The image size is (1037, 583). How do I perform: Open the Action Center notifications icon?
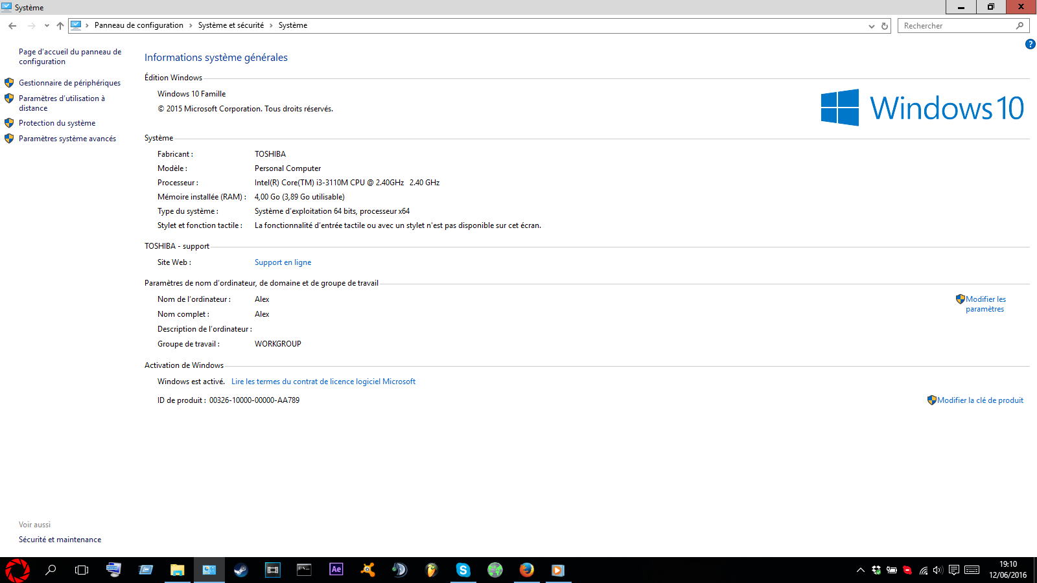953,570
